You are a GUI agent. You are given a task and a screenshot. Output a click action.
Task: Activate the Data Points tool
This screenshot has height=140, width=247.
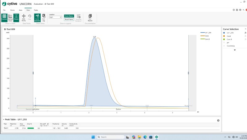point(24,18)
